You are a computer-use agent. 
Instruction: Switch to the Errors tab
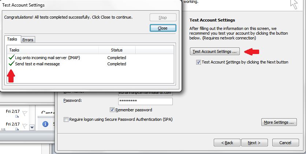coord(28,40)
